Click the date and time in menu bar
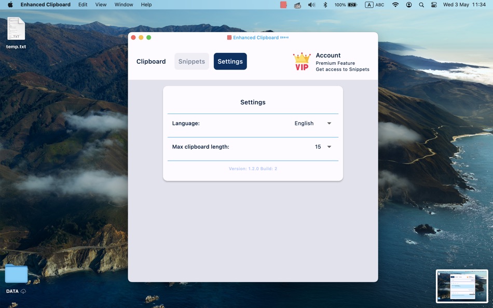This screenshot has height=308, width=493. (x=464, y=4)
